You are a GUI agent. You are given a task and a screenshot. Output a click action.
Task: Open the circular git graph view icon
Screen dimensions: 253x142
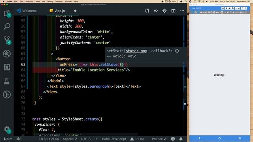[7, 95]
